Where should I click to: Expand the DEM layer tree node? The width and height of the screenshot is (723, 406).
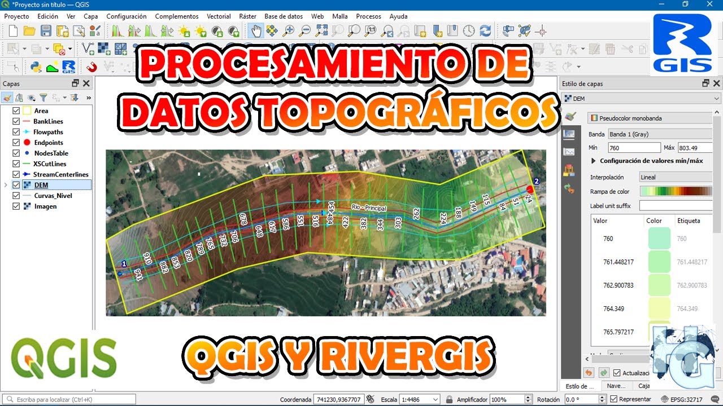coord(6,185)
